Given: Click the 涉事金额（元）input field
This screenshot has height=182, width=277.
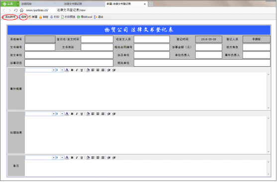Looking at the screenshot, I should [x=209, y=47].
